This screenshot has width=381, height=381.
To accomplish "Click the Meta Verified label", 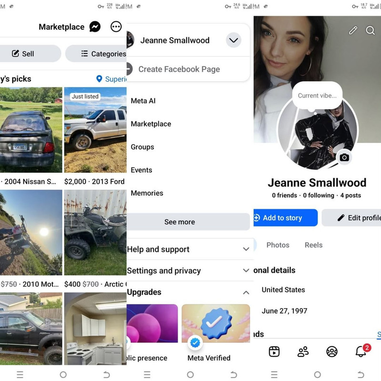I will tap(209, 358).
